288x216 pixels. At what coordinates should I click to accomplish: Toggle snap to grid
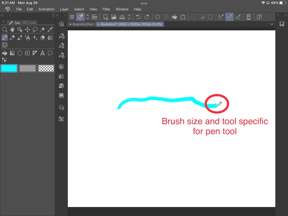[238, 17]
